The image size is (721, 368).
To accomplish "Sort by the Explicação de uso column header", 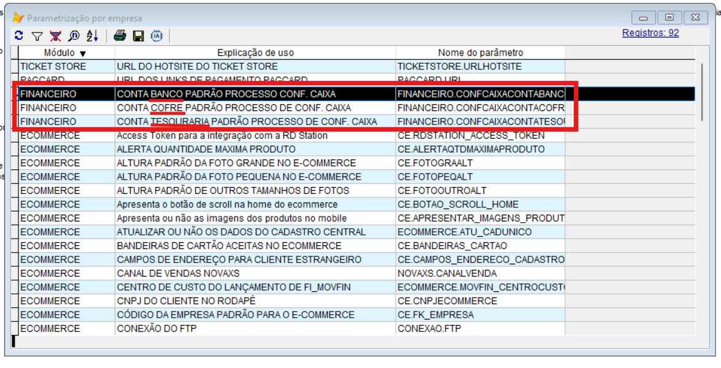I will [x=256, y=53].
